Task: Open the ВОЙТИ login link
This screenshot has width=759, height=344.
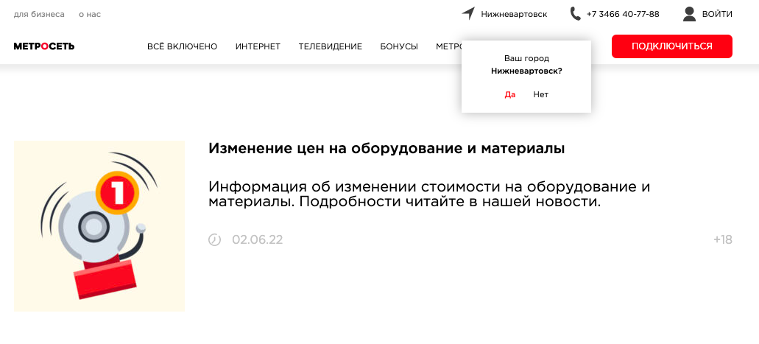Action: (x=717, y=14)
